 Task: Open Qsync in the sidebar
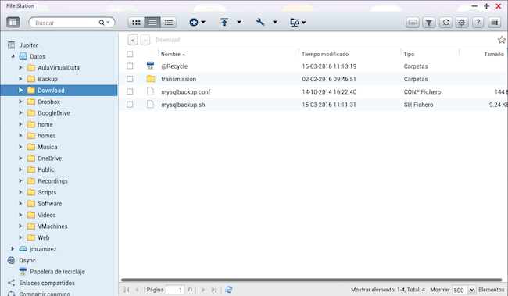click(x=27, y=260)
